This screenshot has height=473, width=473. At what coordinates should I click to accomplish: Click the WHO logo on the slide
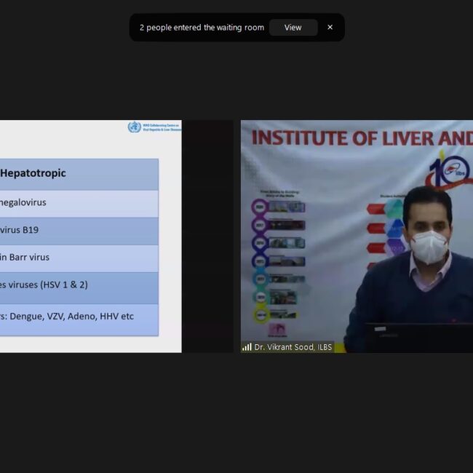134,127
